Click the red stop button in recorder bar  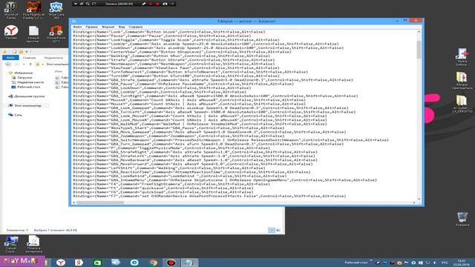coord(157,4)
